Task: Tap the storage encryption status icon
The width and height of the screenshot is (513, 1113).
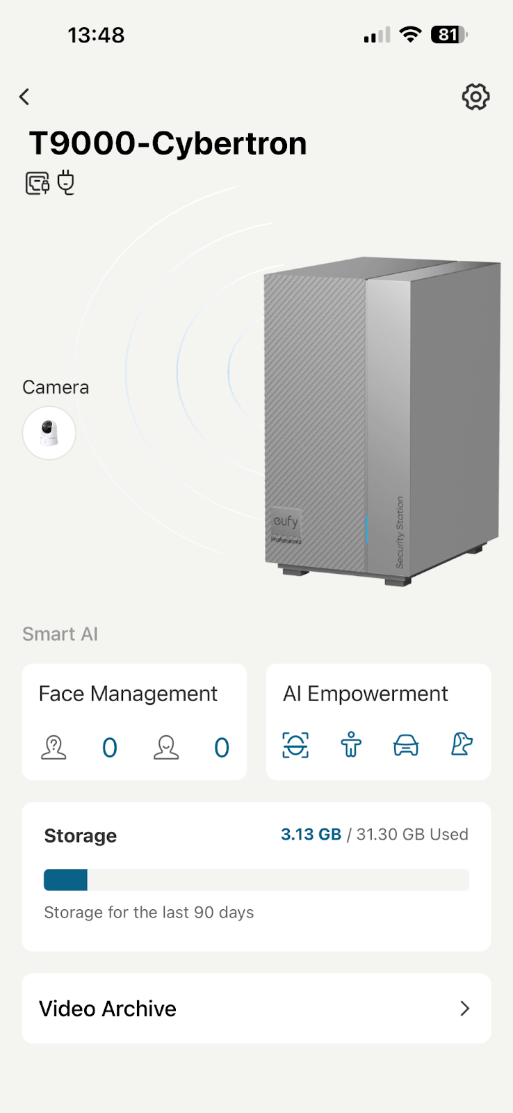Action: (x=38, y=183)
